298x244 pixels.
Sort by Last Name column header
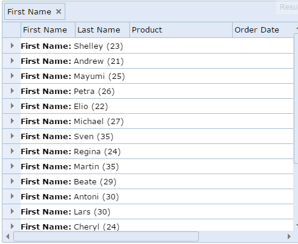pyautogui.click(x=102, y=30)
